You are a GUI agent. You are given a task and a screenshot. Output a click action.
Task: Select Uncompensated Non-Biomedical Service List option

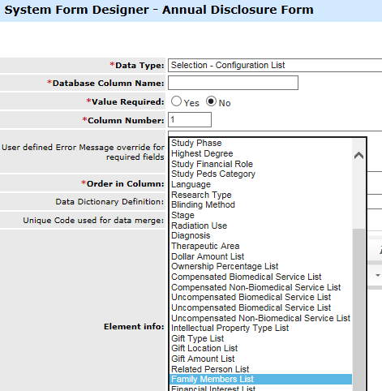(260, 318)
